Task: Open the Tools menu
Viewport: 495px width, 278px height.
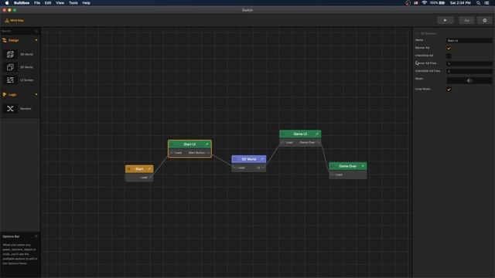Action: (x=73, y=3)
